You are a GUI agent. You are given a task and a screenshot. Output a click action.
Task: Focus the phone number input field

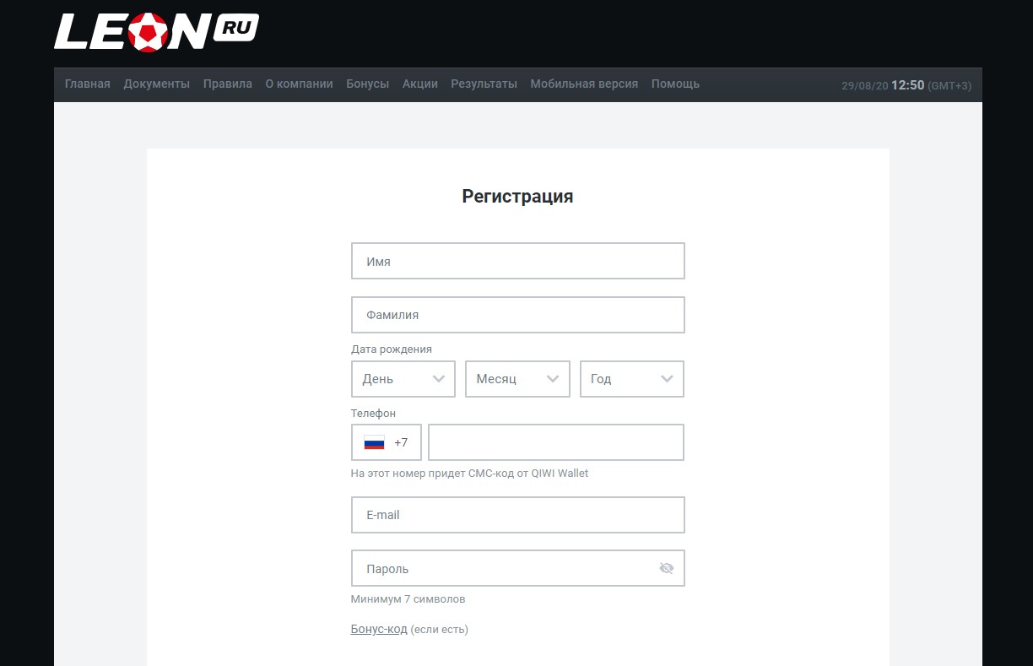(x=556, y=442)
